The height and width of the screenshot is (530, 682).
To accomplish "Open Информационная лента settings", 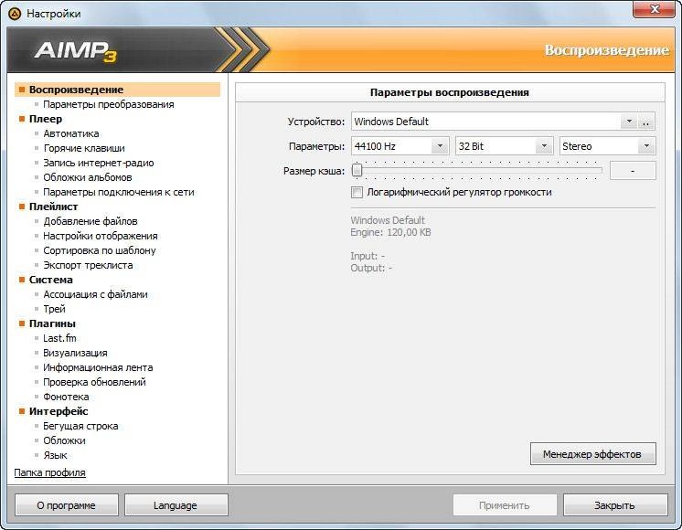I will [98, 367].
